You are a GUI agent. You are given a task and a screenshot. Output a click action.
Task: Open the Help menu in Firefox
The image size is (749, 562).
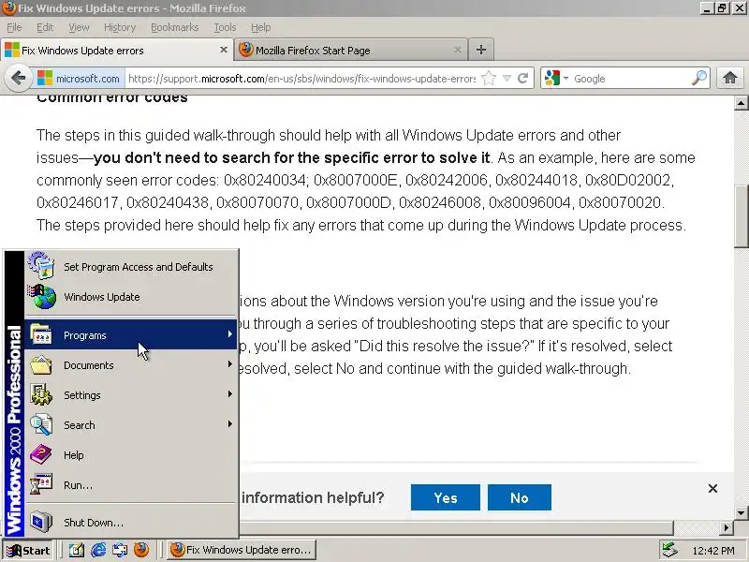click(x=261, y=27)
